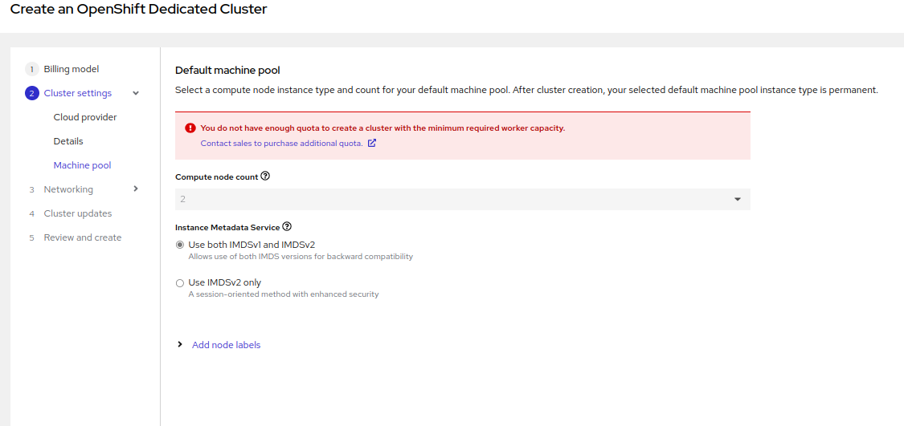Click the Add node labels link

[226, 345]
